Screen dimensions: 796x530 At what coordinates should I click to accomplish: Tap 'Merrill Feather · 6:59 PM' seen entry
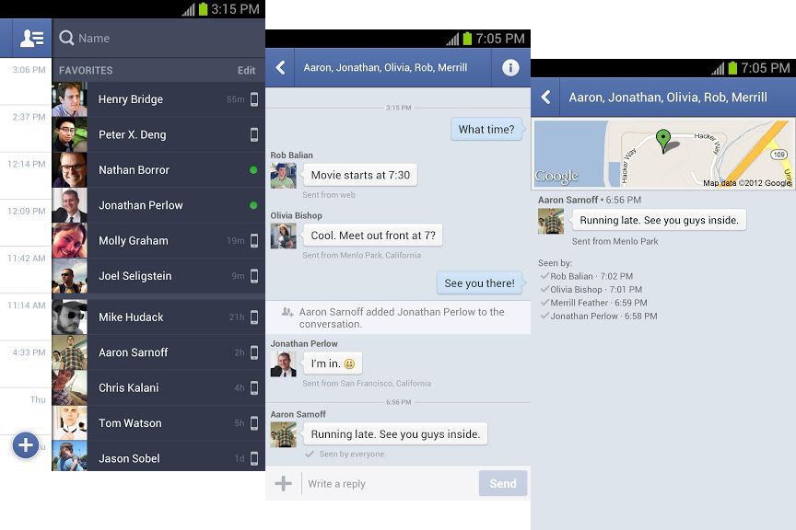594,303
